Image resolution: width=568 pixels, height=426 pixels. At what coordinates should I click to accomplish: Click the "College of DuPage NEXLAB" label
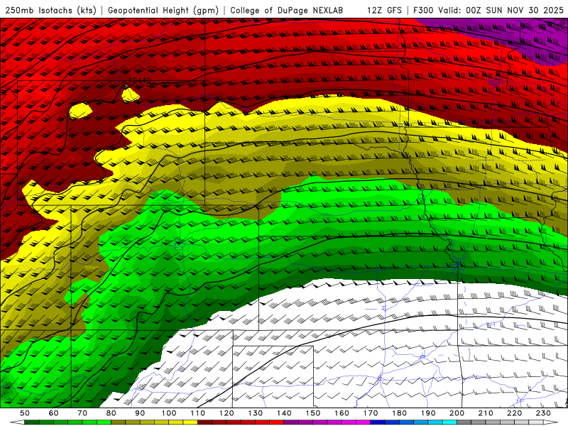[x=287, y=11]
